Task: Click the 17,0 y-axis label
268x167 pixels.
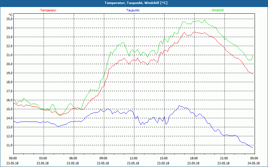Action: (10, 91)
